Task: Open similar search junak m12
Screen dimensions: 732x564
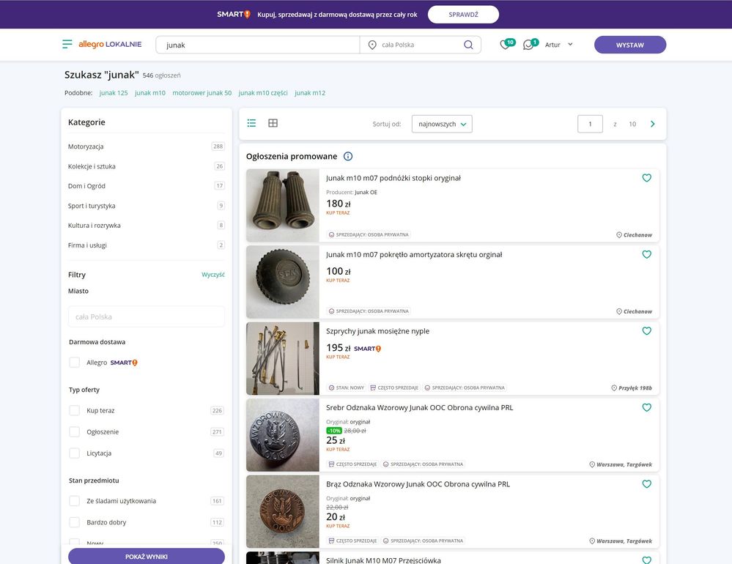Action: coord(310,93)
